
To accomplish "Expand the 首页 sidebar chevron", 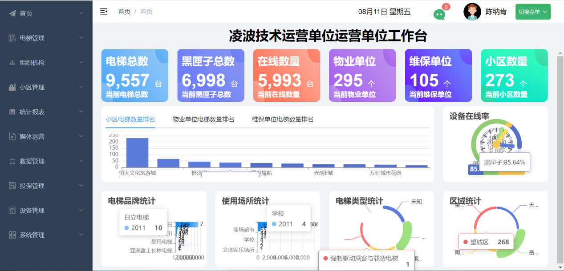I will tap(81, 13).
